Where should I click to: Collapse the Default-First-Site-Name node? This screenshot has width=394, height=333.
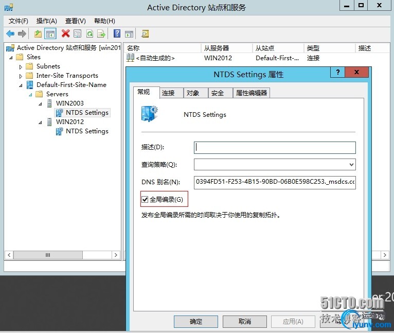pyautogui.click(x=21, y=85)
